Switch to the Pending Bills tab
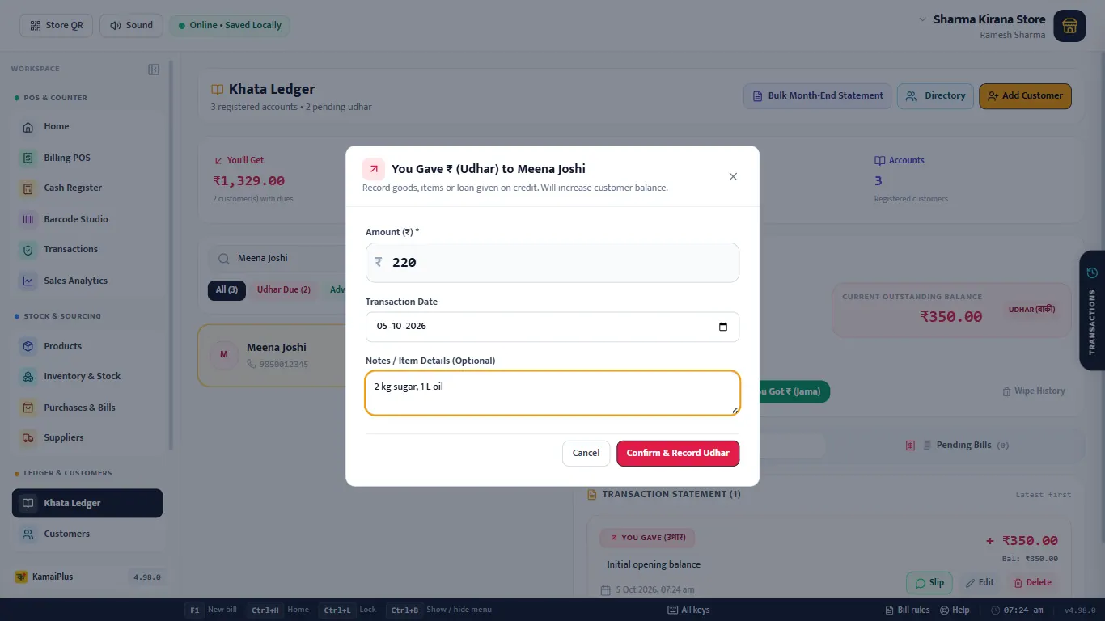 (957, 446)
